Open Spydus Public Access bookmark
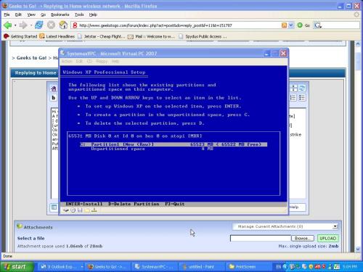This screenshot has height=272, width=363. [203, 36]
